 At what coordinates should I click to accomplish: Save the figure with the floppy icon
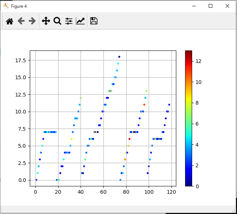94,21
